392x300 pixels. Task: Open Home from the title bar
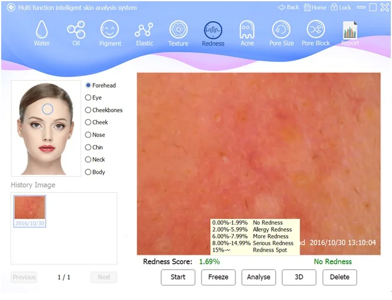click(x=315, y=8)
